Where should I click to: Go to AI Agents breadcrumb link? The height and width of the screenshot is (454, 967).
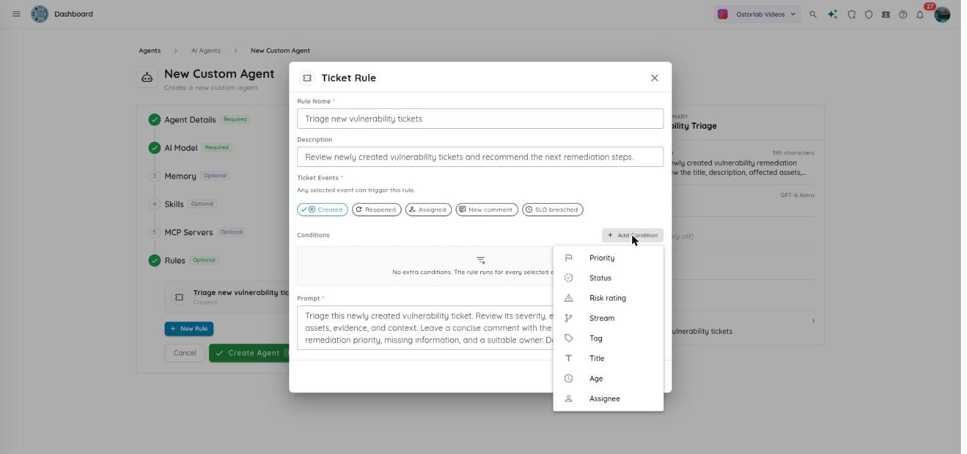(205, 51)
